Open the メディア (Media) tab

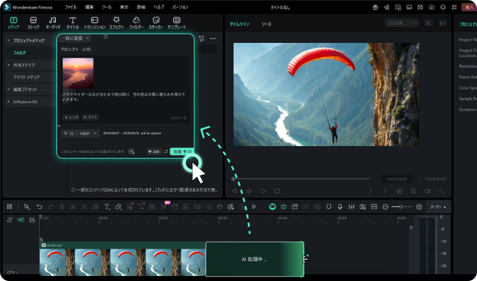[x=14, y=23]
